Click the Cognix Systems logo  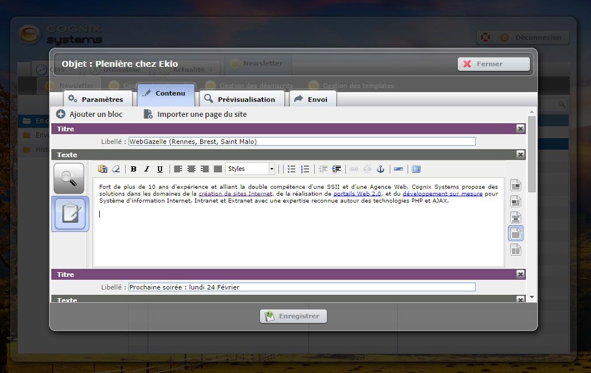[x=61, y=35]
